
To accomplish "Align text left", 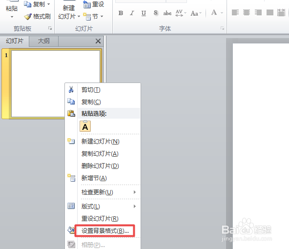I will click(x=235, y=13).
